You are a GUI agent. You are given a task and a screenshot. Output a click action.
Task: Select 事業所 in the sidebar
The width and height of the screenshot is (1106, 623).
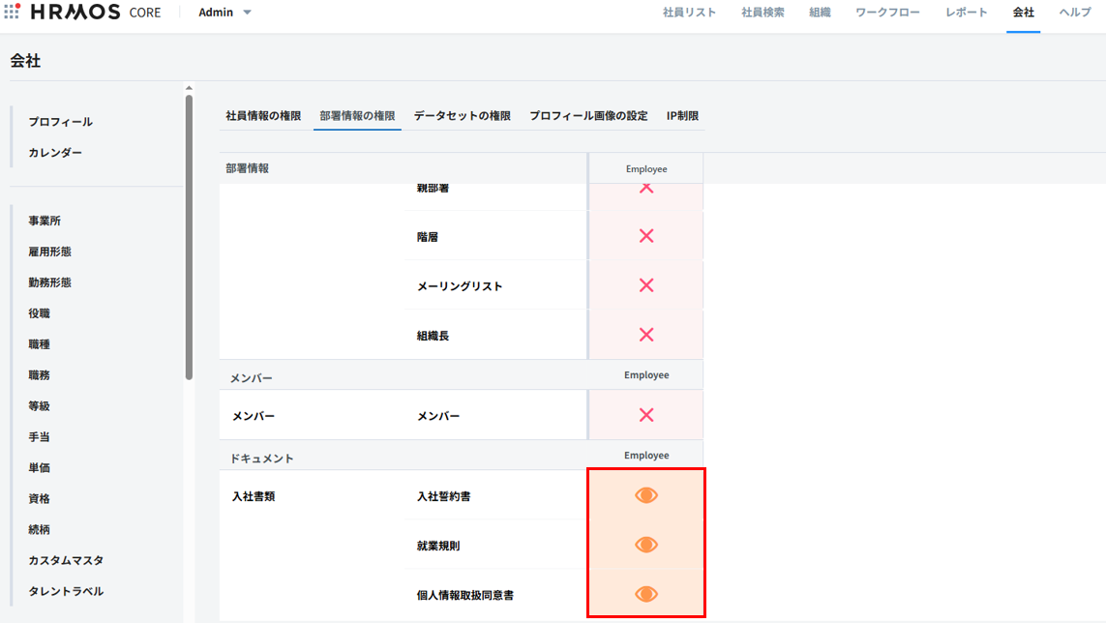click(x=45, y=221)
